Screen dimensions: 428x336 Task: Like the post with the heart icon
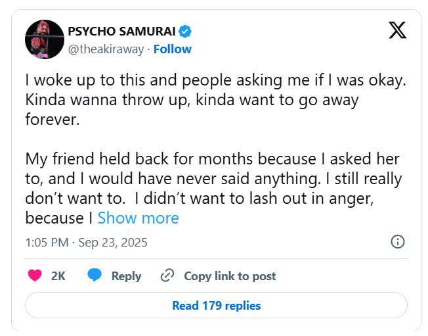coord(35,276)
